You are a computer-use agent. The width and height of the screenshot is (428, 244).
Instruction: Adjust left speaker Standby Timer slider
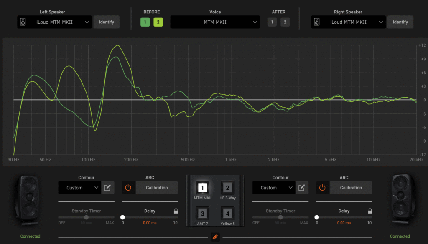click(86, 217)
